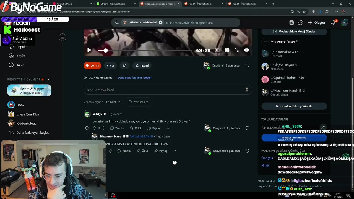Open u/Ok_Wallaby8009 moderator profile
The width and height of the screenshot is (354, 199).
click(284, 65)
